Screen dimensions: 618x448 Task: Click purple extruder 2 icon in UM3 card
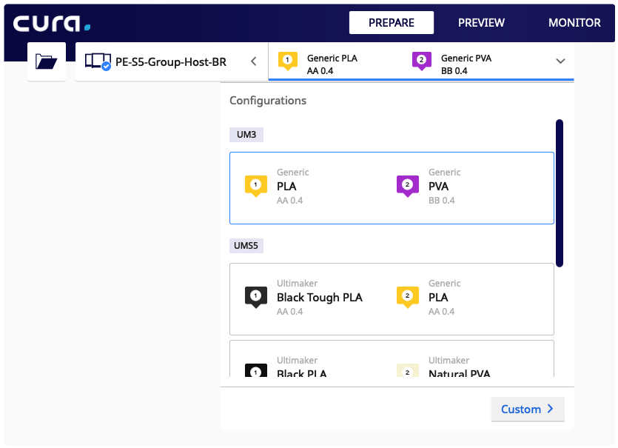point(408,186)
